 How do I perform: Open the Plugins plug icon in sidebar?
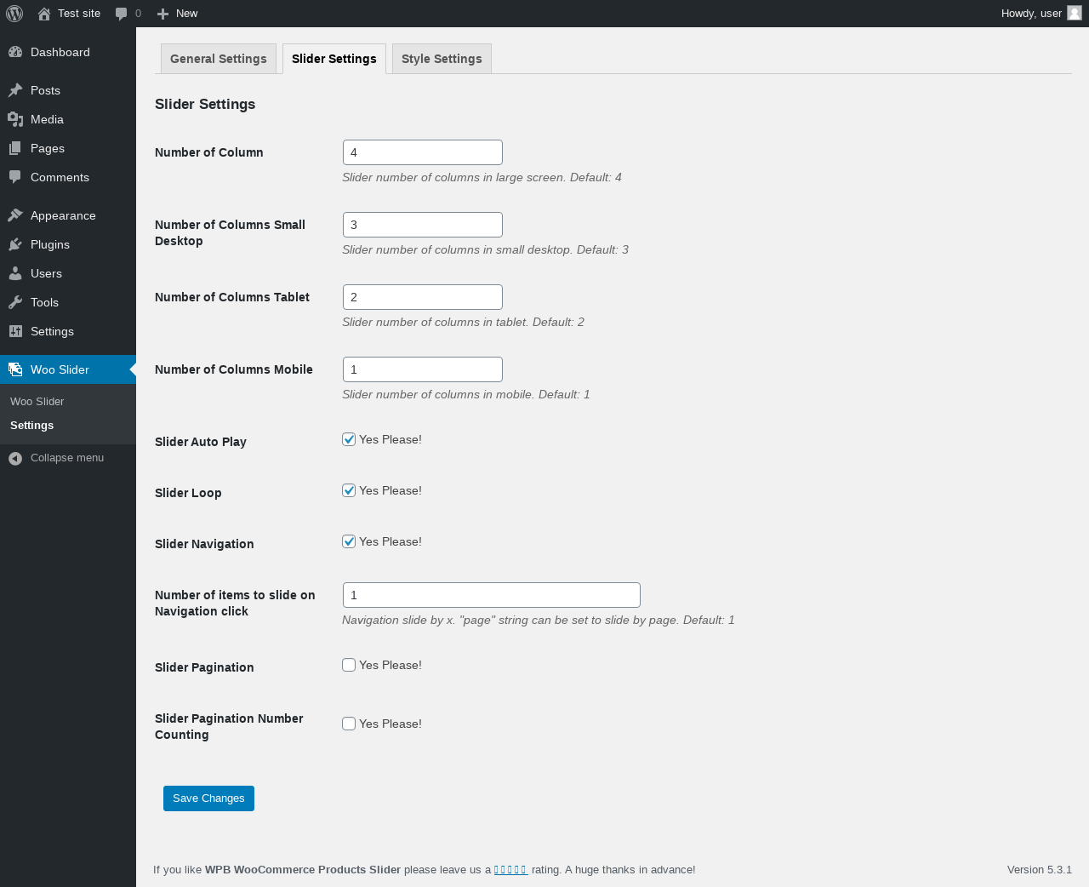[15, 244]
